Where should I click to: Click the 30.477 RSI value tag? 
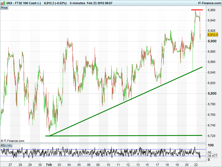[x=212, y=156]
